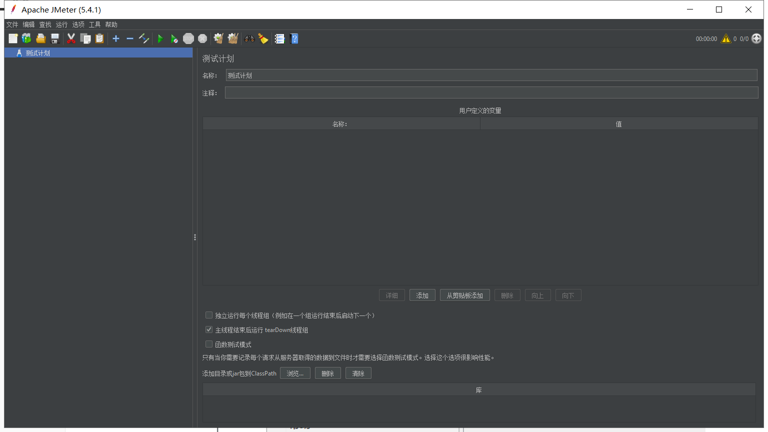Open the 运行 menu
The image size is (768, 432).
click(61, 24)
